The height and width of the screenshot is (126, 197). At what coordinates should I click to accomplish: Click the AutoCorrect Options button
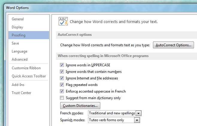pos(173,45)
